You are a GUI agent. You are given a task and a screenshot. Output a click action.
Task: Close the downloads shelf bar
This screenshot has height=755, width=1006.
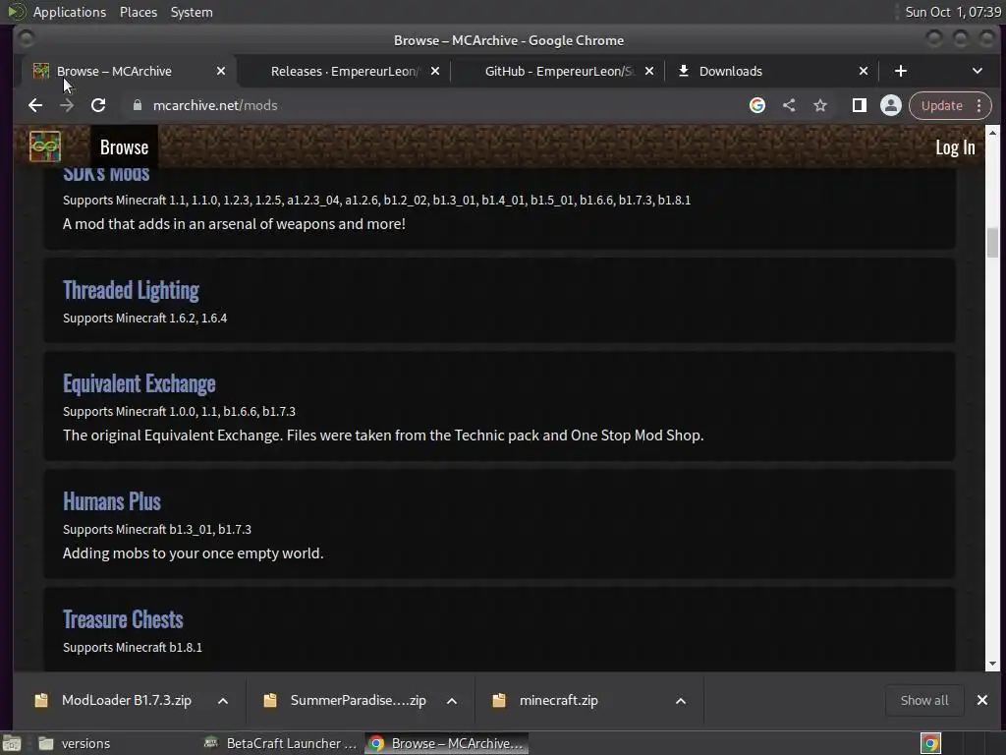(x=982, y=700)
